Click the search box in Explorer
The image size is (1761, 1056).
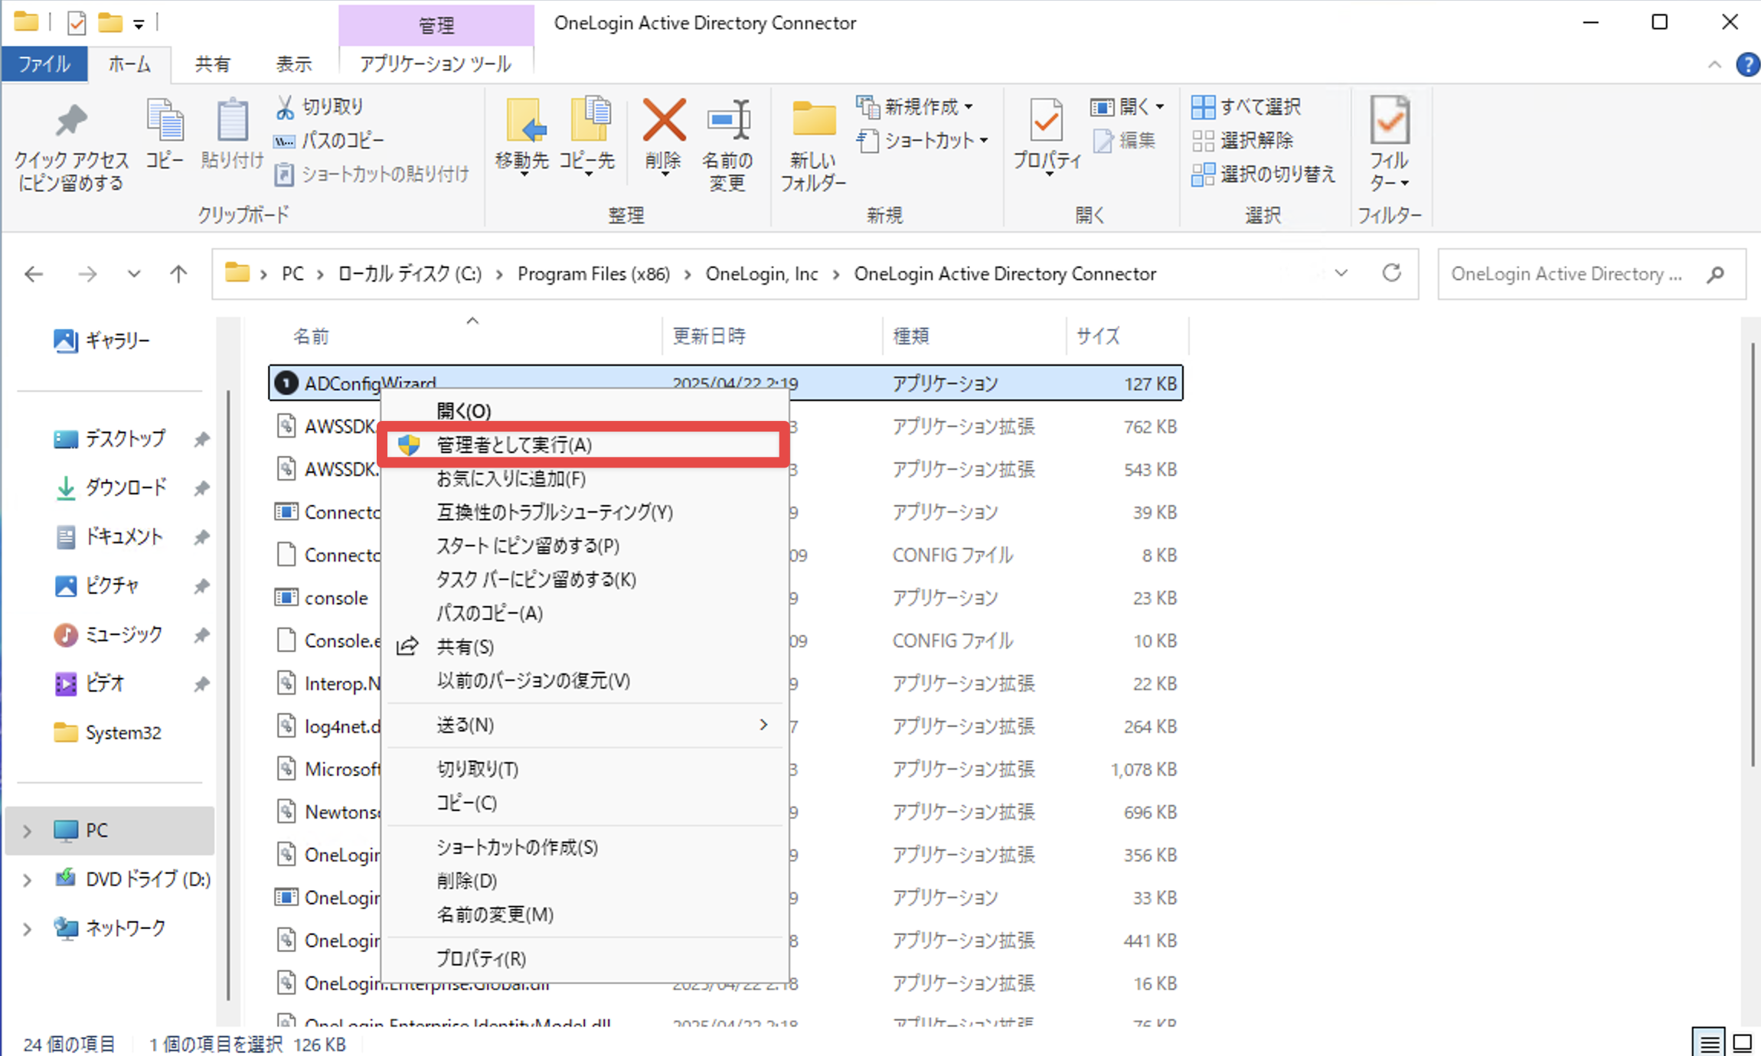coord(1592,274)
